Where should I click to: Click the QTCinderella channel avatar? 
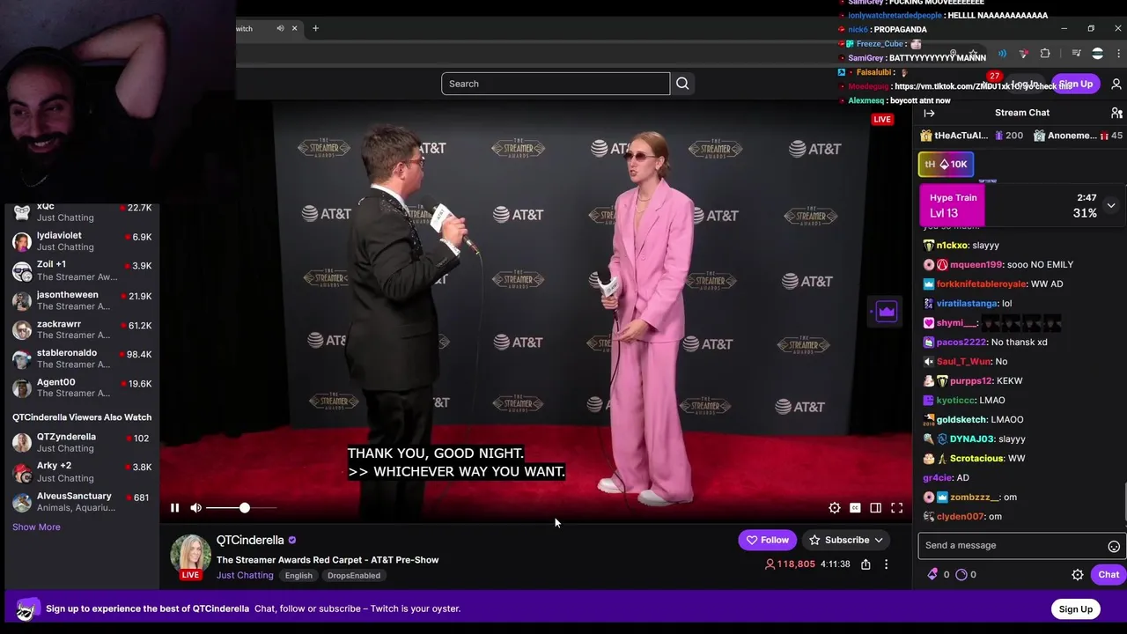pos(191,555)
